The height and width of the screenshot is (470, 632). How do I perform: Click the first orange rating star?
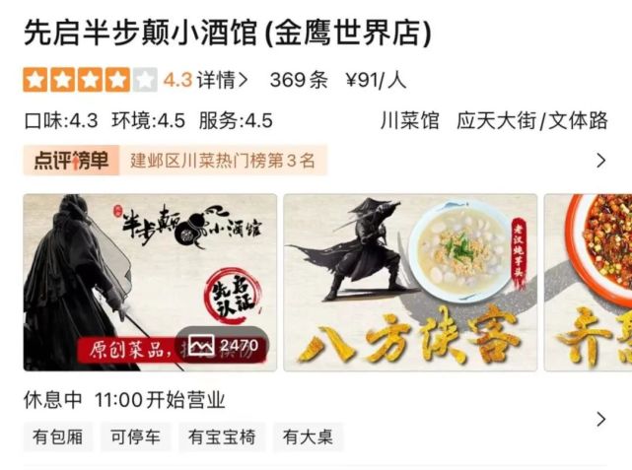(35, 80)
